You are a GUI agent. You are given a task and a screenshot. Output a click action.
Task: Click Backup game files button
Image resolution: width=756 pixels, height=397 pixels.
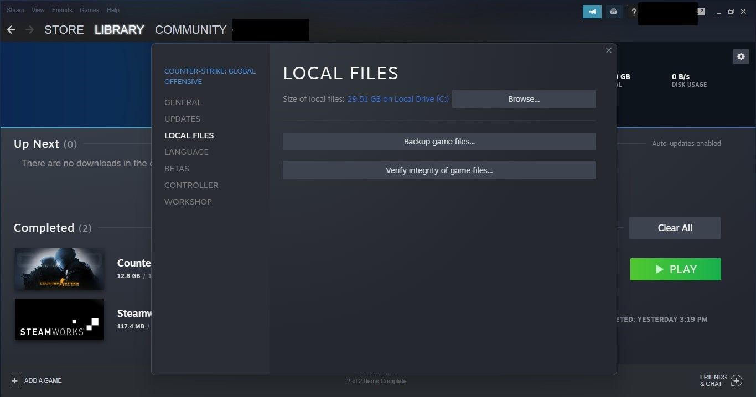coord(439,142)
